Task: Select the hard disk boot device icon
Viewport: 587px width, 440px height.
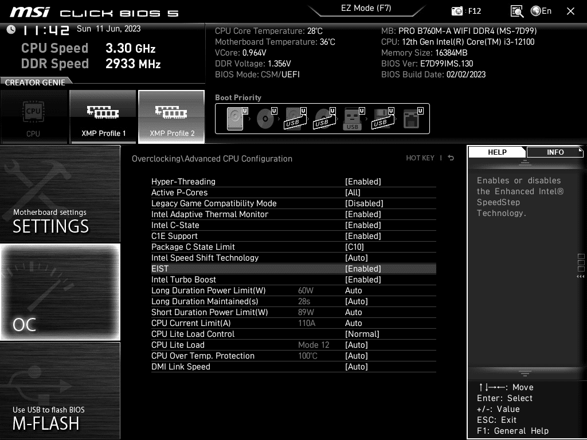Action: click(237, 119)
